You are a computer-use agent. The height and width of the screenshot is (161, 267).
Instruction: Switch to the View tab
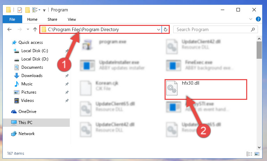(x=72, y=19)
